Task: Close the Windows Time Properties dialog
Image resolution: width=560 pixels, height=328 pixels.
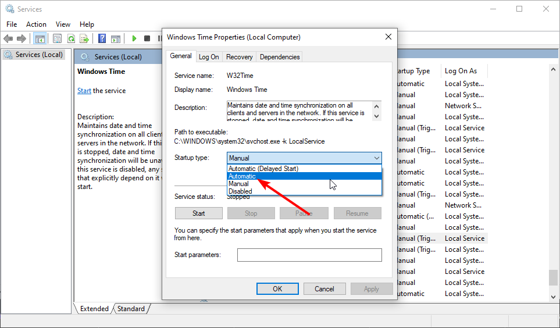Action: point(388,37)
